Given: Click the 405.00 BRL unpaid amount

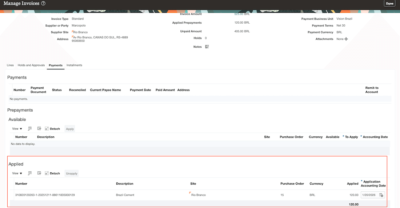Looking at the screenshot, I should [x=242, y=31].
